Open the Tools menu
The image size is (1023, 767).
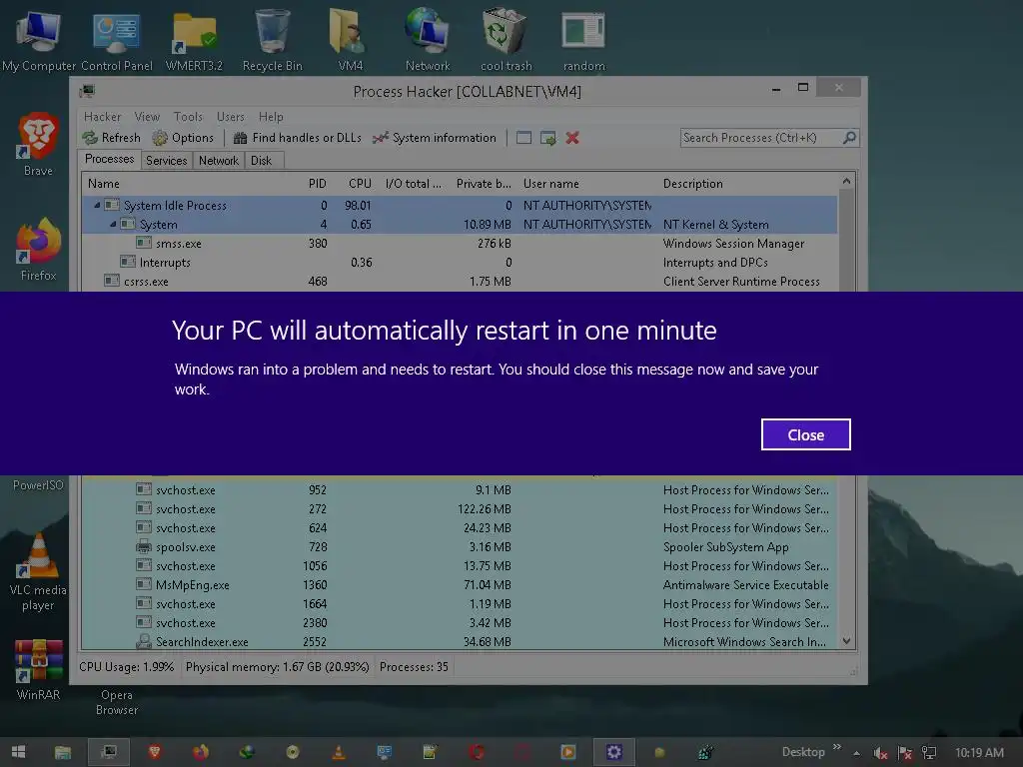coord(188,117)
